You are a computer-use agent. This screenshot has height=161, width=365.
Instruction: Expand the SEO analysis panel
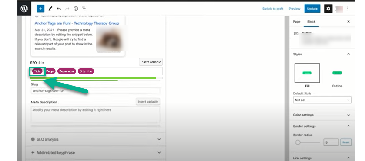(x=95, y=139)
